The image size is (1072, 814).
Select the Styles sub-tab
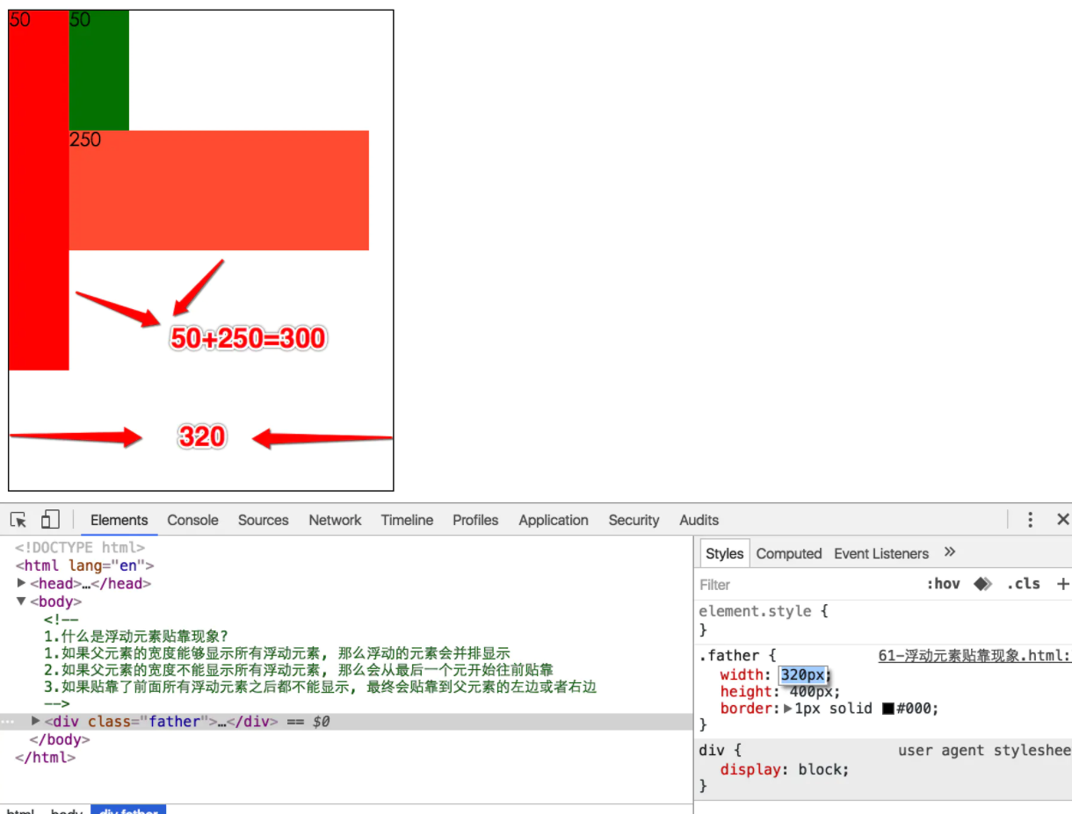tap(724, 553)
